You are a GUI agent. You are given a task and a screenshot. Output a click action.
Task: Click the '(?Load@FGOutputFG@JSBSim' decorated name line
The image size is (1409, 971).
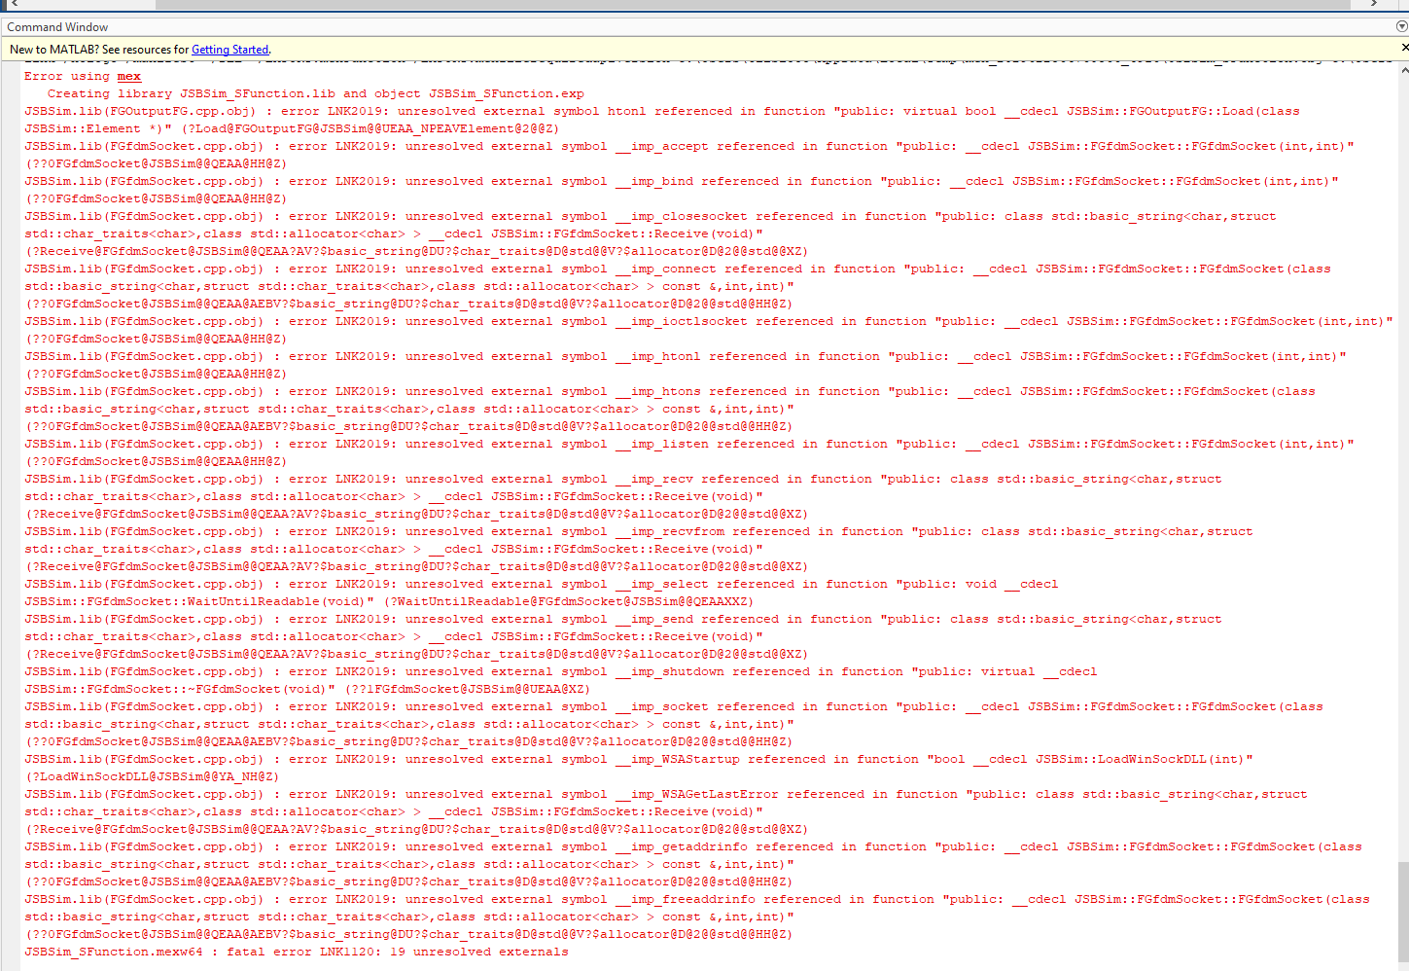pos(292,128)
